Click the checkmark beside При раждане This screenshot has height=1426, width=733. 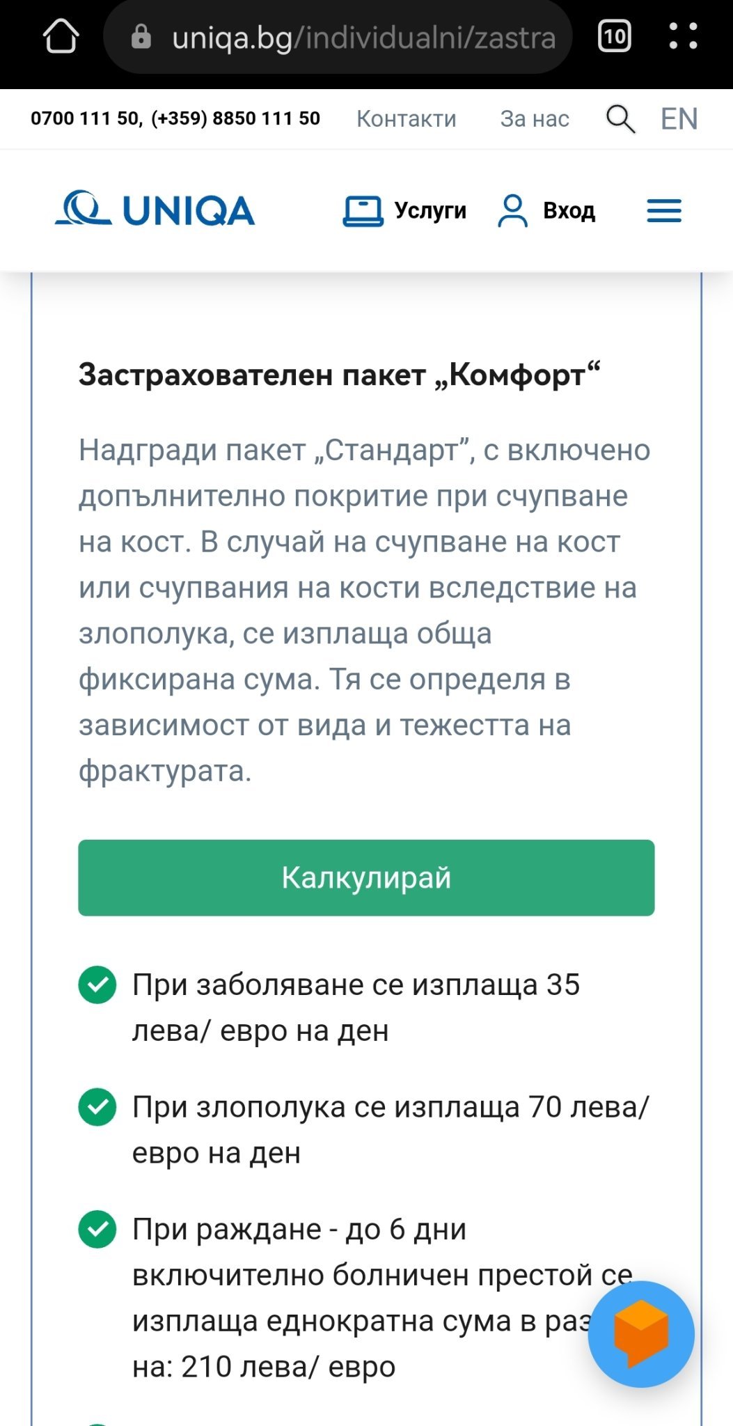tap(97, 1230)
